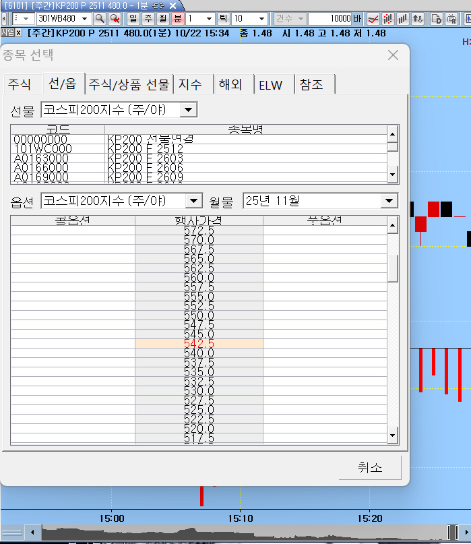
Task: Select the weekly (주) chart period button
Action: (x=148, y=19)
